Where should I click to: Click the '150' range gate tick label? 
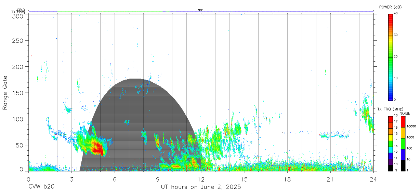pyautogui.click(x=18, y=93)
